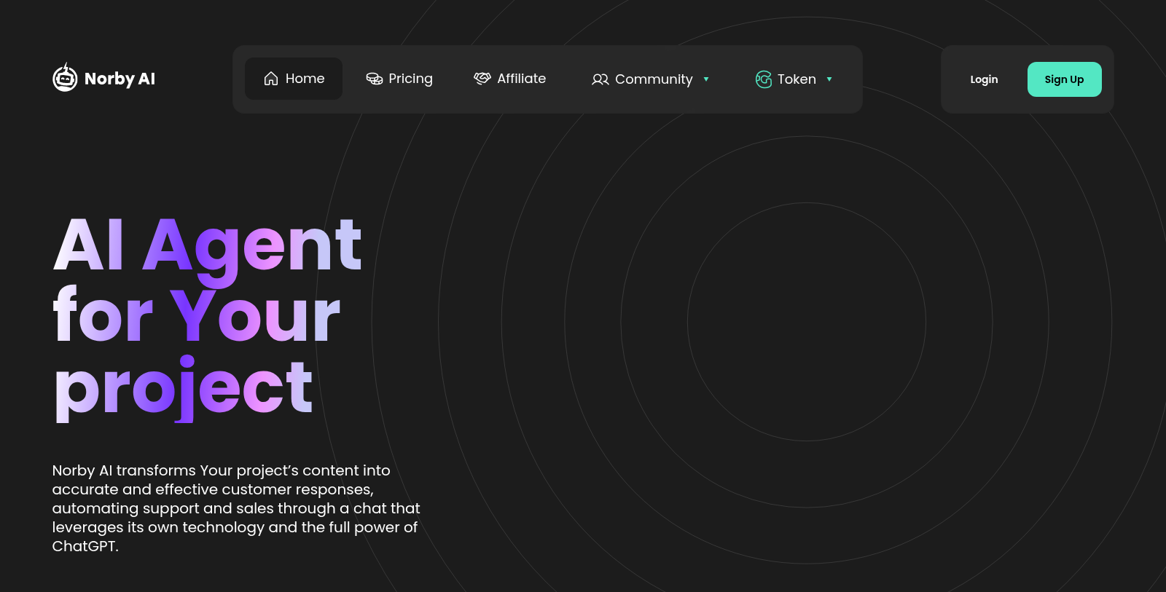Open the Community menu label
The height and width of the screenshot is (592, 1166).
click(654, 79)
